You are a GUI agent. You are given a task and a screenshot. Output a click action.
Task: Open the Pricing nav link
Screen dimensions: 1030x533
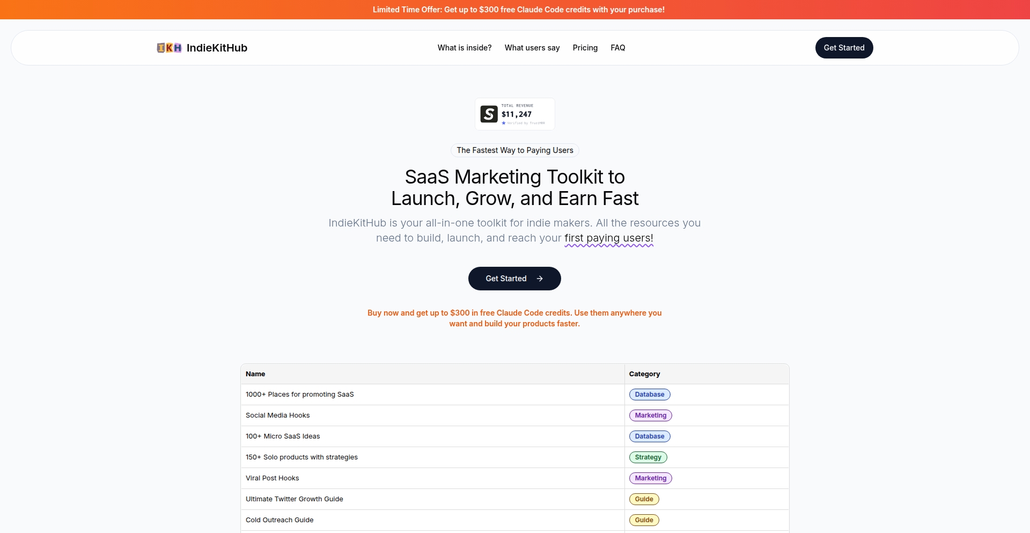[585, 48]
